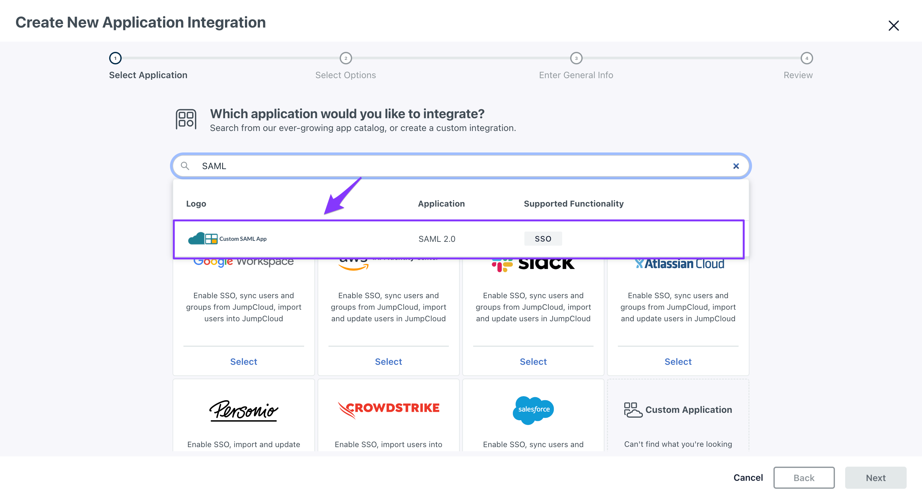The image size is (922, 499).
Task: Click the CrowdStrike logo
Action: [x=388, y=409]
